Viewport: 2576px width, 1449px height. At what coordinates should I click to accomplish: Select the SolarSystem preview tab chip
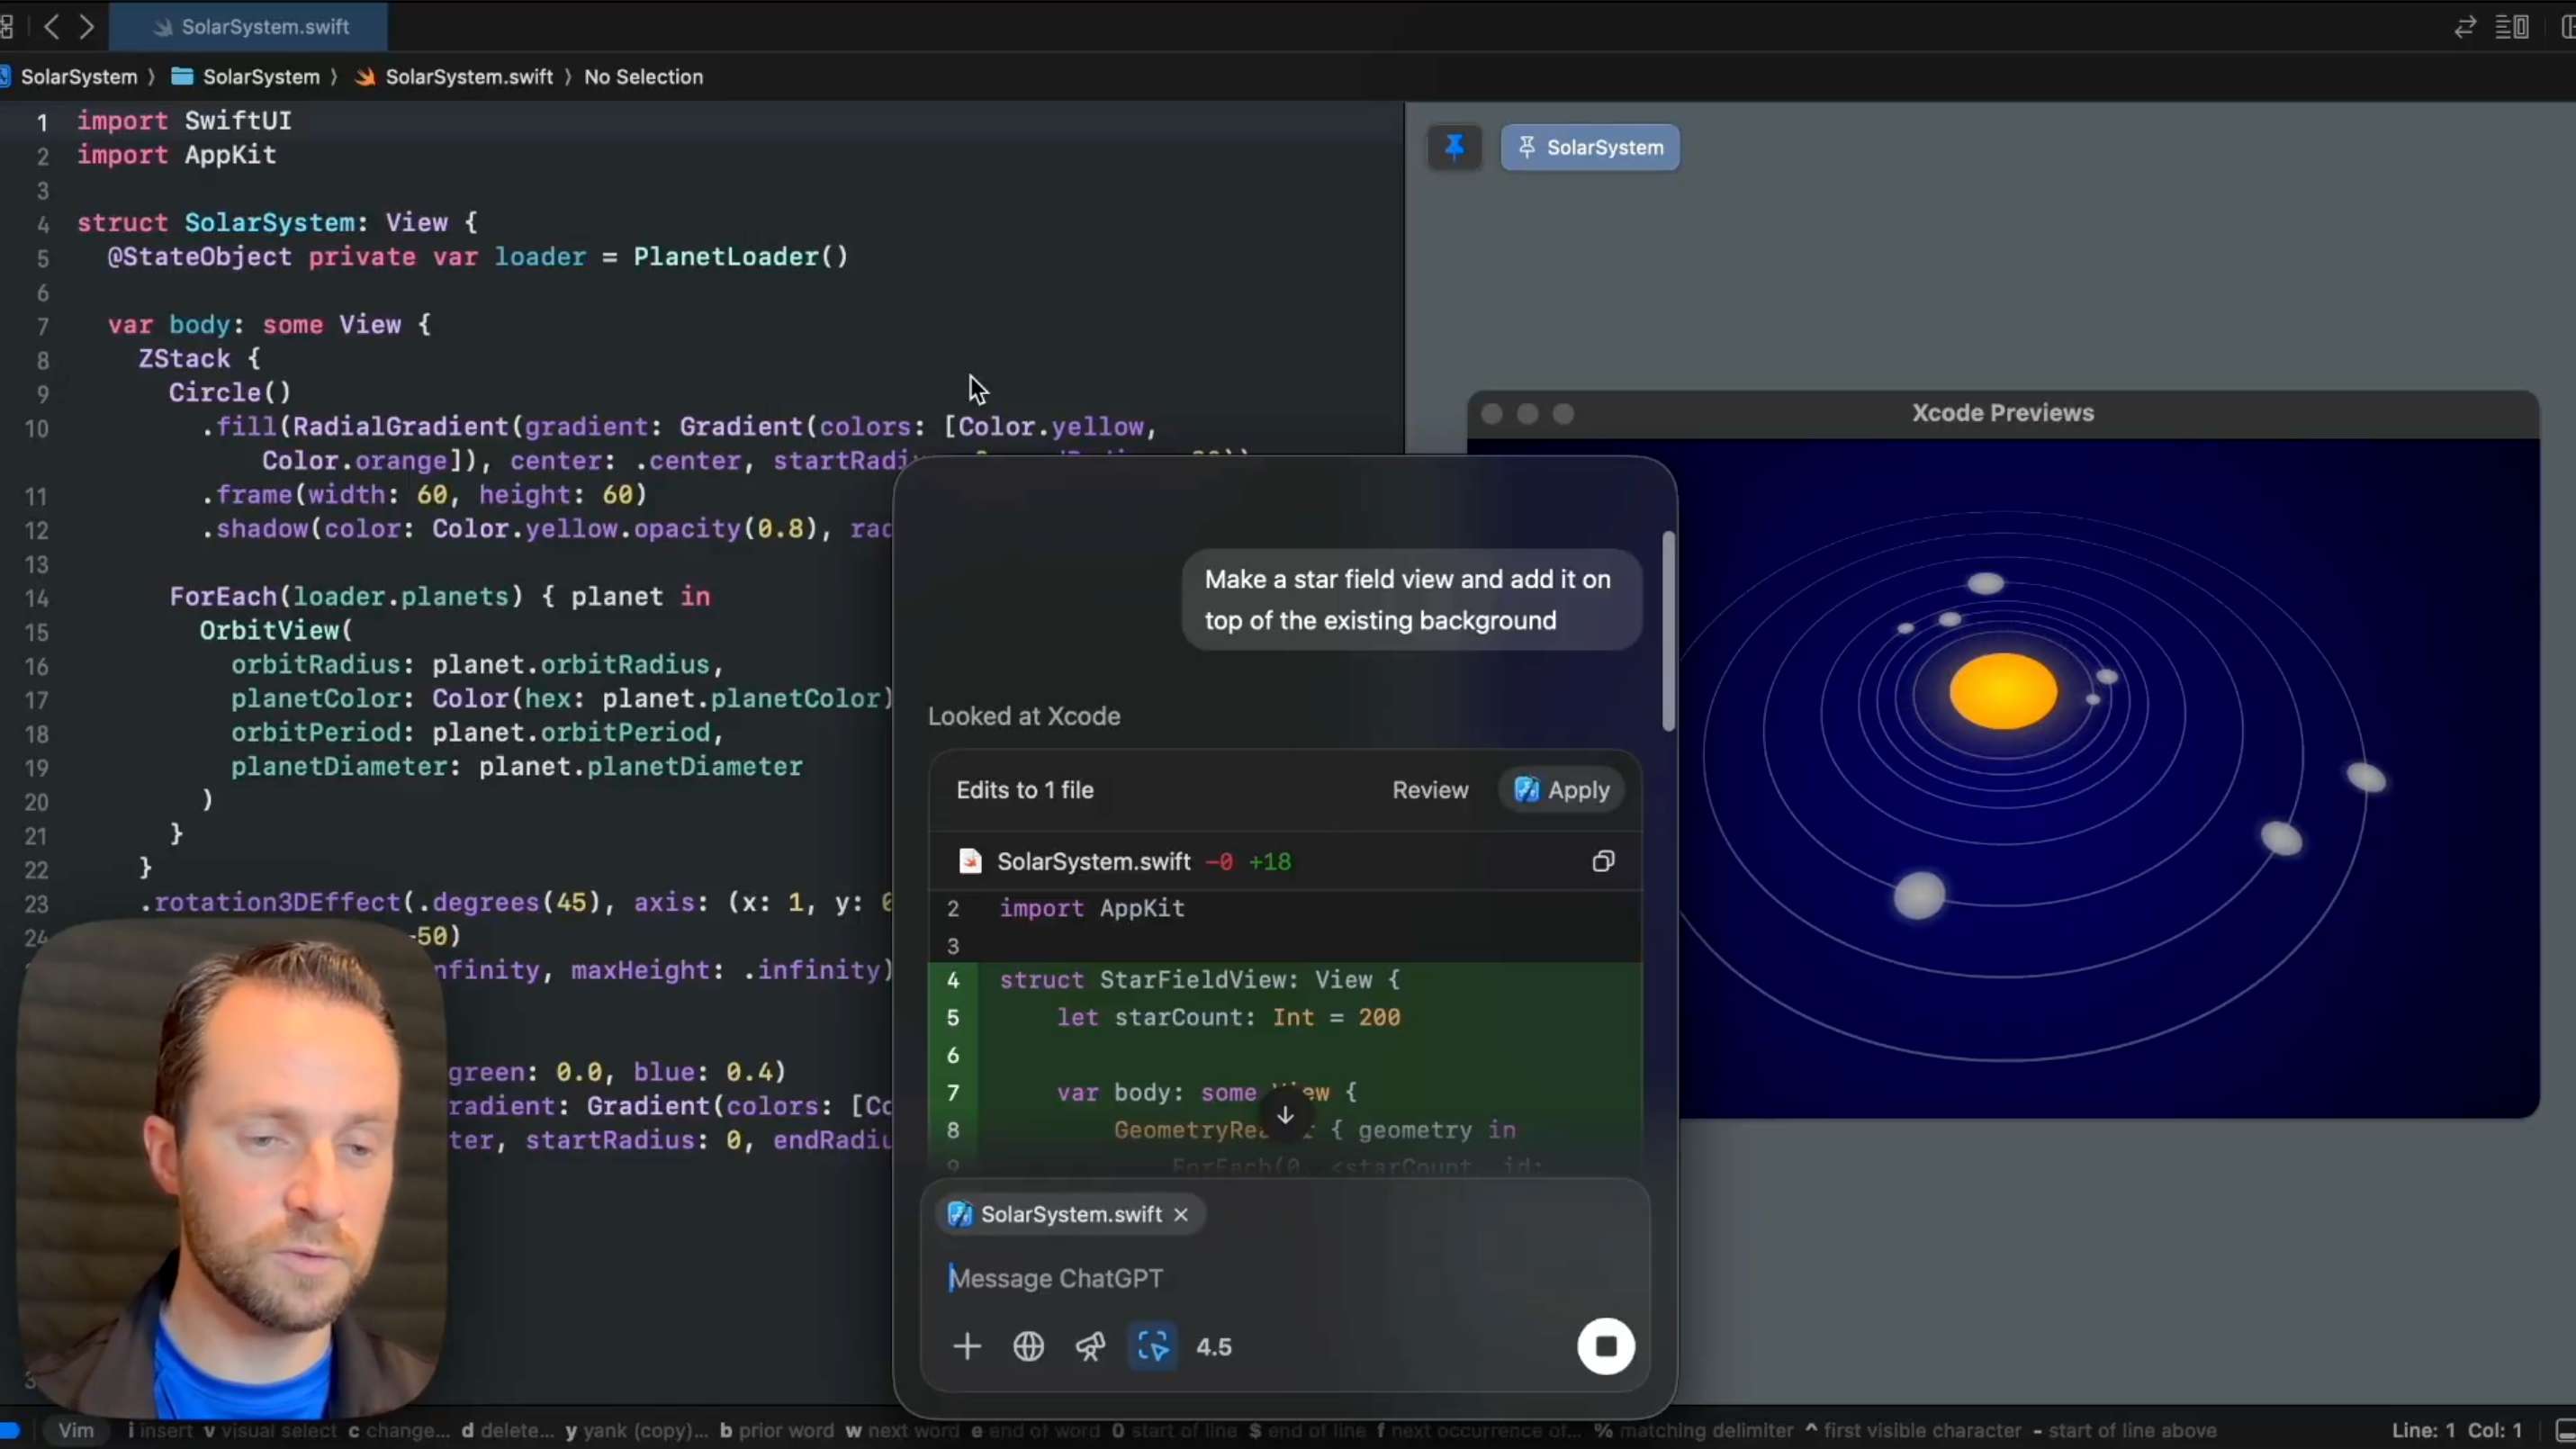(x=1590, y=147)
